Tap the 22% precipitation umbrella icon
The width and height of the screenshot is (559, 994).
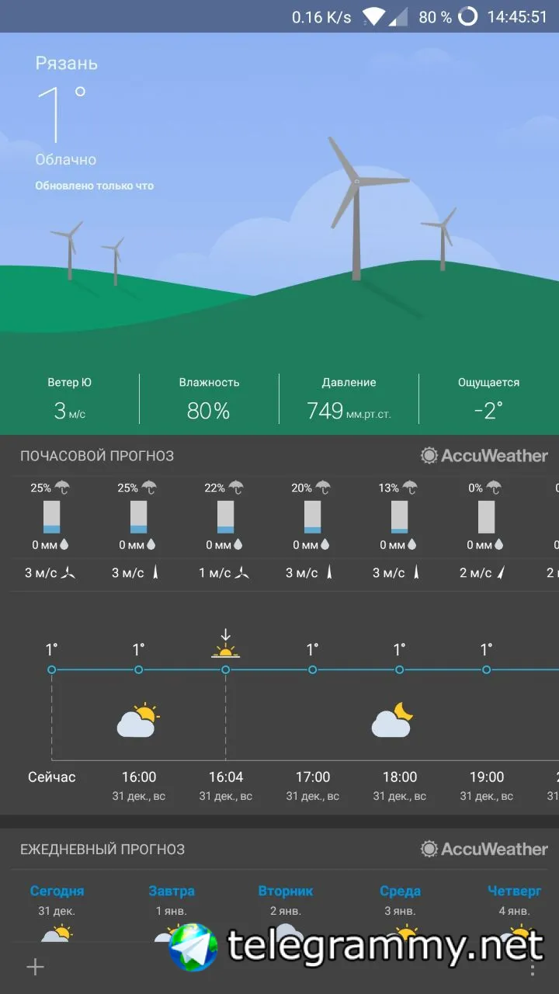coord(236,488)
